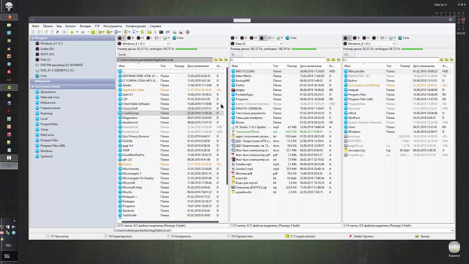Image resolution: width=469 pixels, height=264 pixels.
Task: Switch the right panel to drive I
Action: [375, 38]
